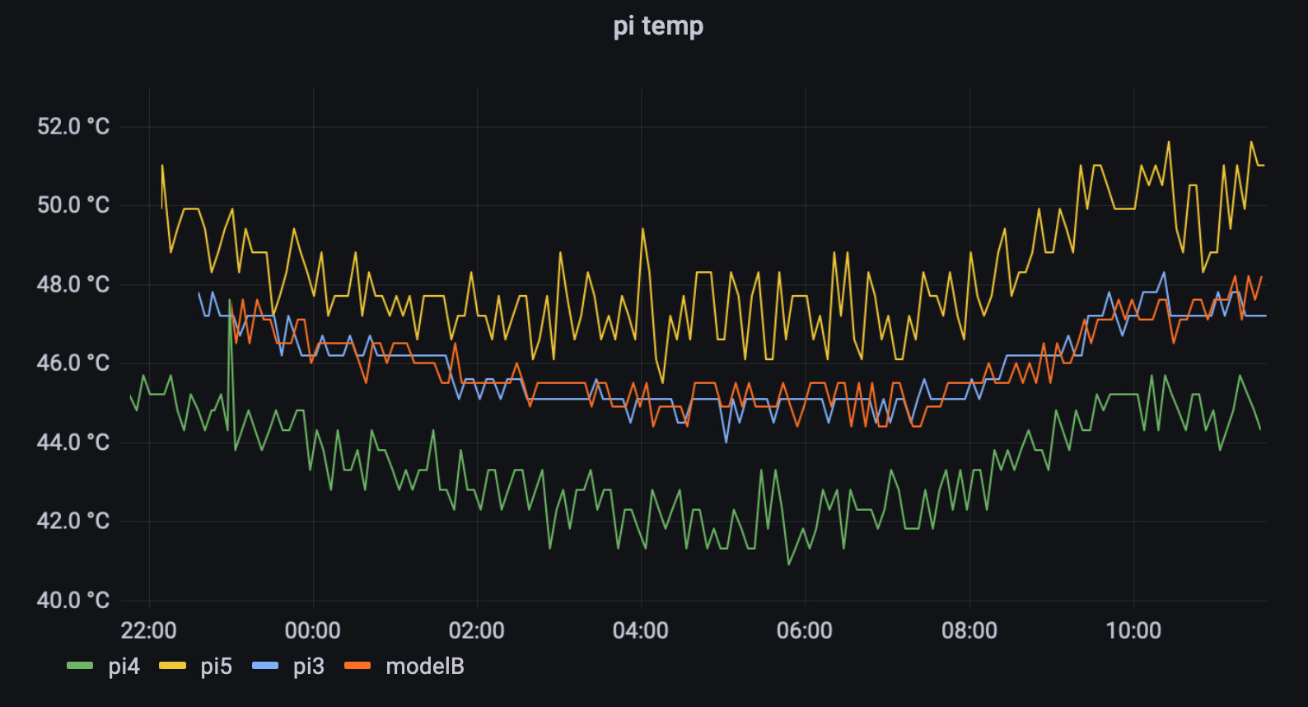This screenshot has height=707, width=1308.
Task: Click the blue pi3 legend color swatch
Action: click(x=265, y=666)
